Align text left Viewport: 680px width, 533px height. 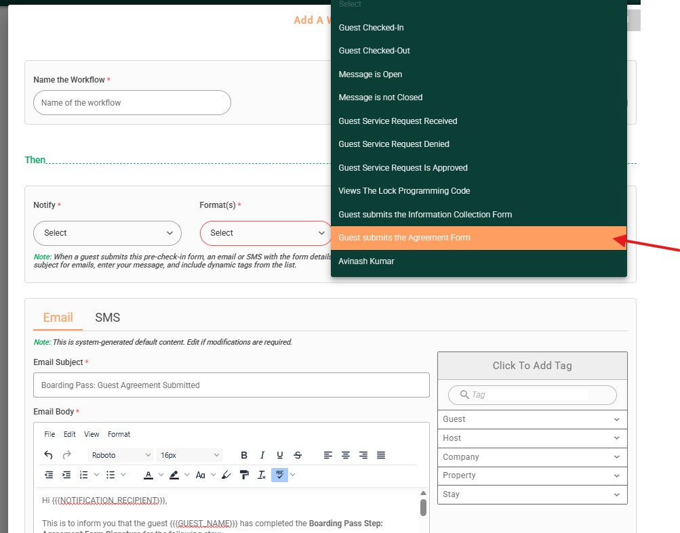click(328, 455)
